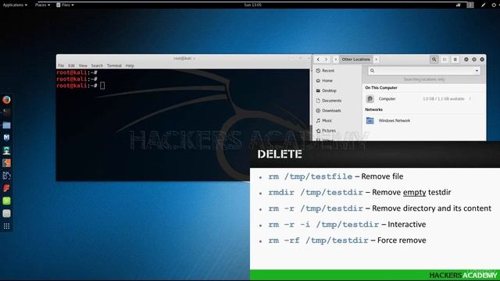The width and height of the screenshot is (500, 281).
Task: Click the Computer drive icon
Action: coord(370,99)
